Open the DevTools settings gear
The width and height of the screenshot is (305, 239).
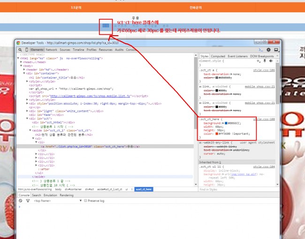point(268,50)
